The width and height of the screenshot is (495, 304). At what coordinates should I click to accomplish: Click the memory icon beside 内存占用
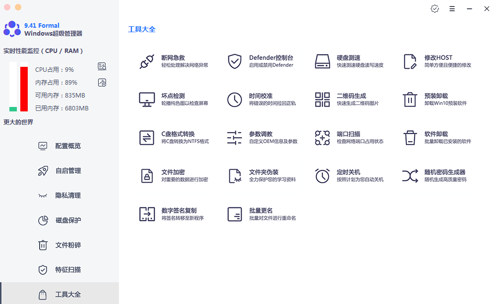102,83
